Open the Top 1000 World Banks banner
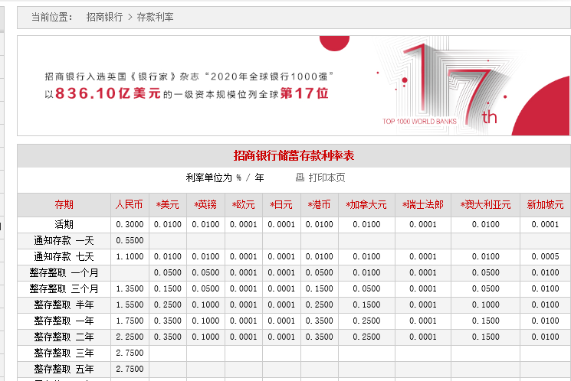 (294, 86)
